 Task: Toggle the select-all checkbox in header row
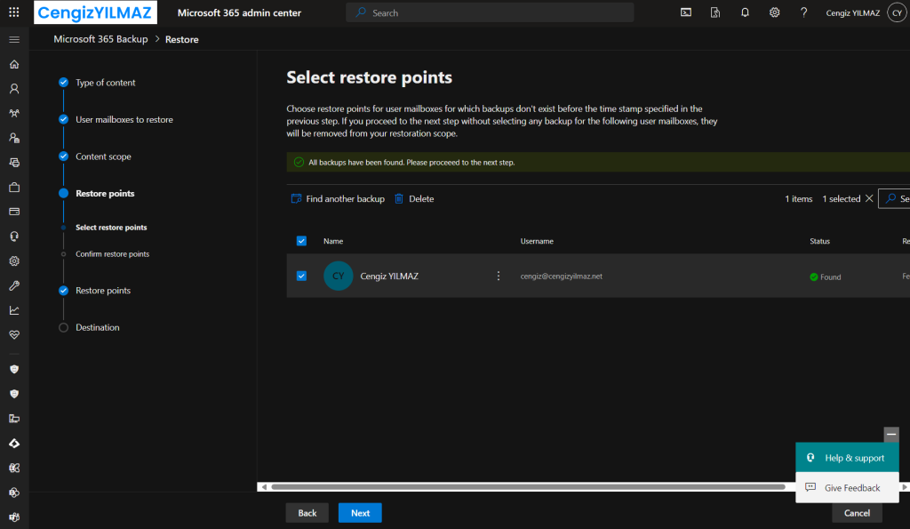(x=301, y=241)
